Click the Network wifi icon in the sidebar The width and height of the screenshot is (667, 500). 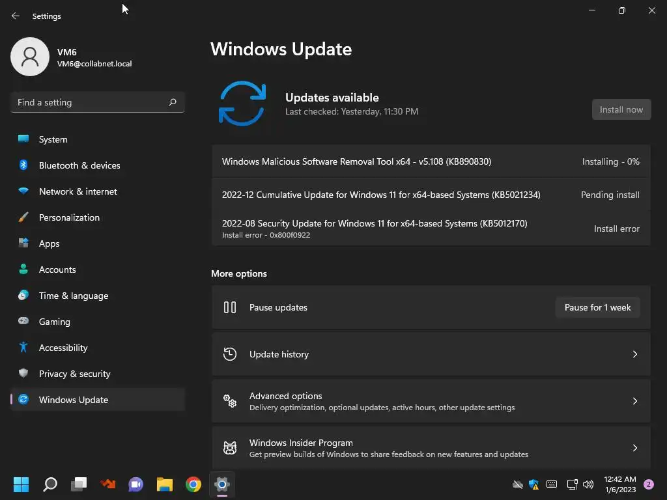pyautogui.click(x=23, y=191)
